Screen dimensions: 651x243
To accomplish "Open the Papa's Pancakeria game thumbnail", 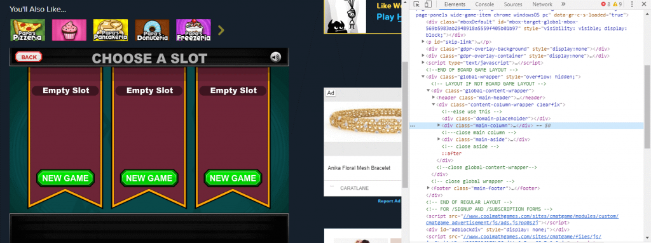I will pyautogui.click(x=111, y=30).
